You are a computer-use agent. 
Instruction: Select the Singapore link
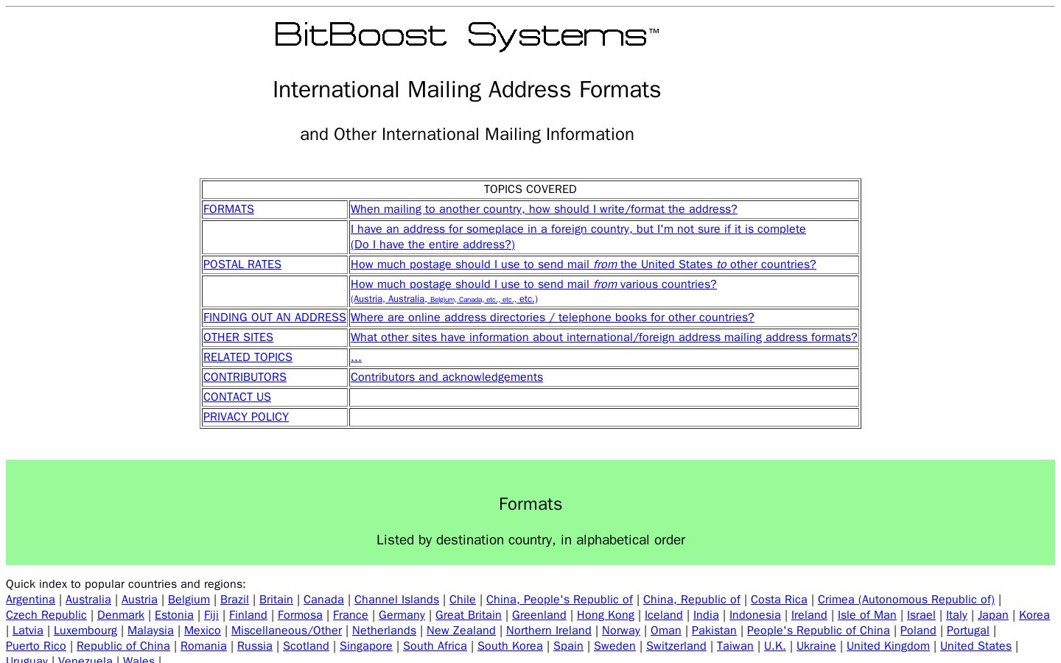coord(366,646)
